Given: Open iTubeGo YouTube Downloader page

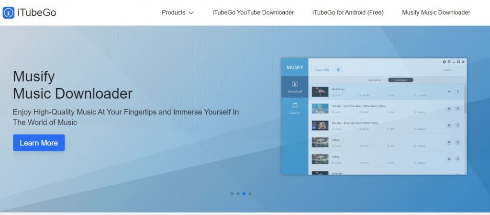Looking at the screenshot, I should (253, 12).
